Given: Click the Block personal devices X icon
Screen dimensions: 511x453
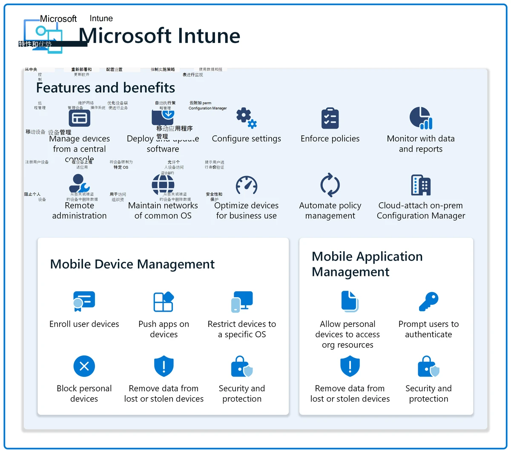Looking at the screenshot, I should pos(84,366).
